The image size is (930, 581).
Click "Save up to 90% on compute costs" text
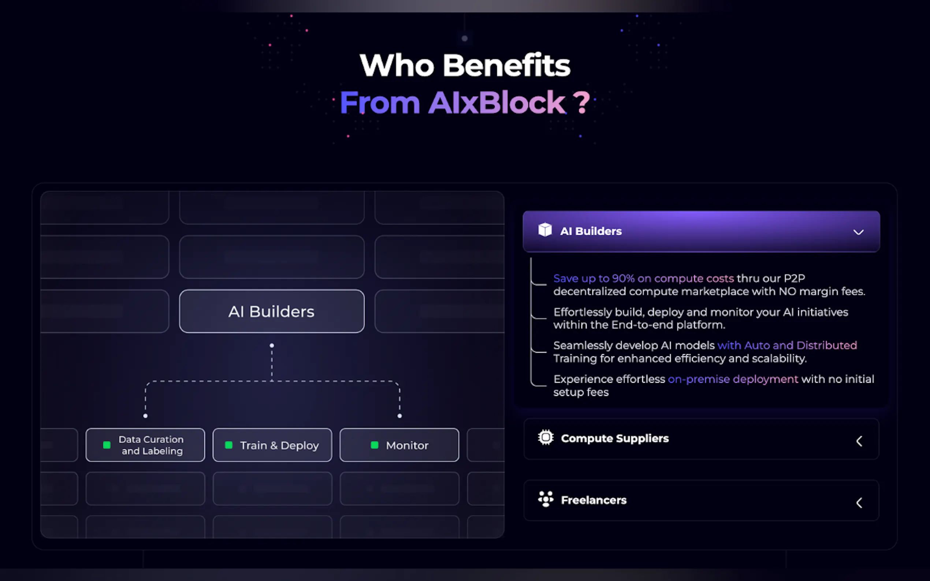click(643, 278)
